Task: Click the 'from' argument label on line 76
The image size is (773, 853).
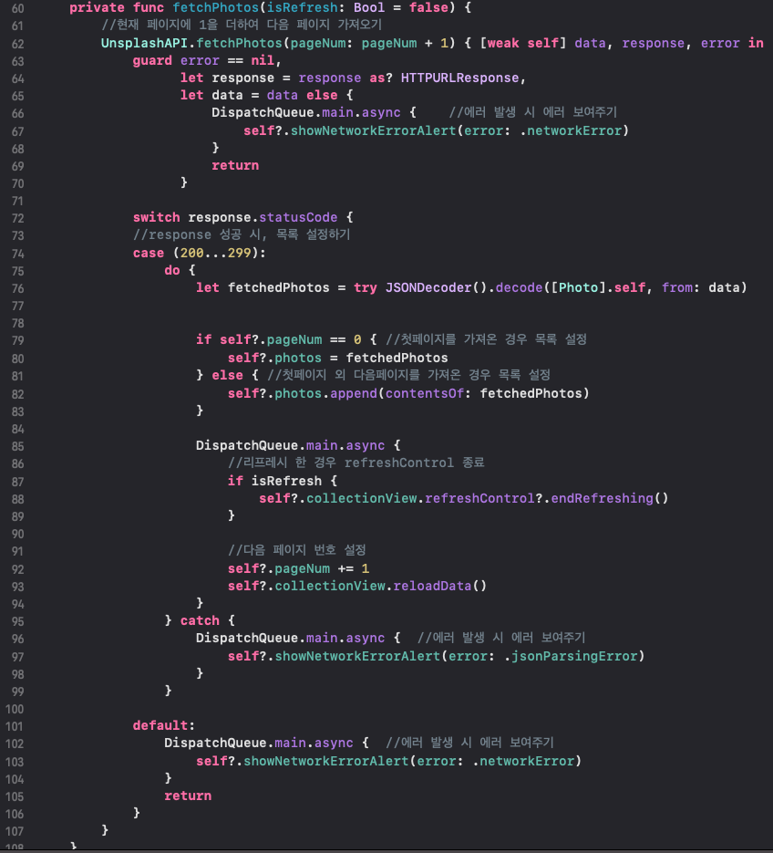Action: 676,287
